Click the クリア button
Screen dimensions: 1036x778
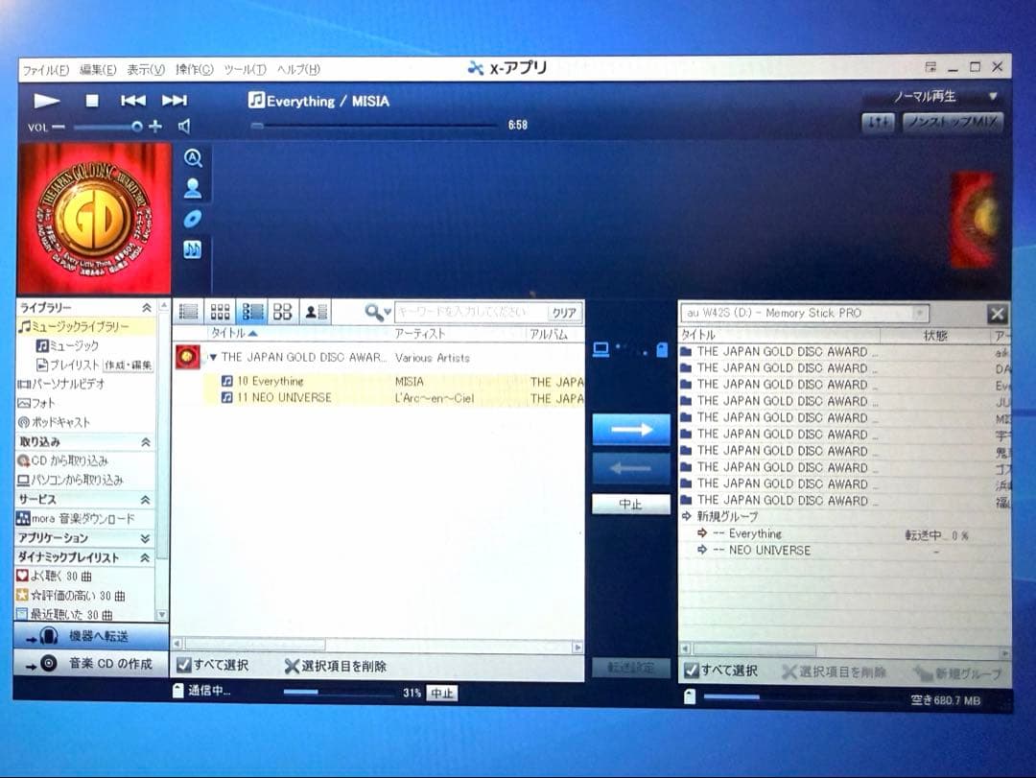(x=564, y=313)
